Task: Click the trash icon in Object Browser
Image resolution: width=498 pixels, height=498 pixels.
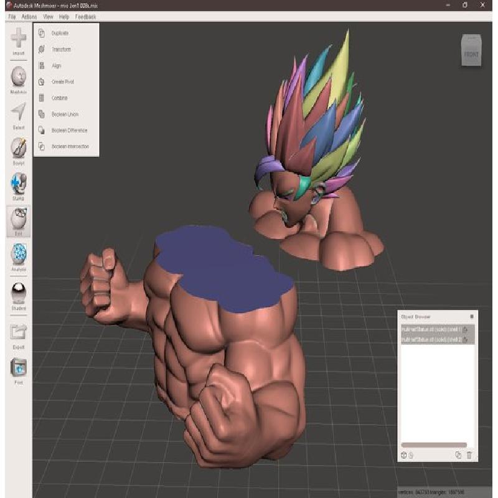Action: (x=469, y=455)
